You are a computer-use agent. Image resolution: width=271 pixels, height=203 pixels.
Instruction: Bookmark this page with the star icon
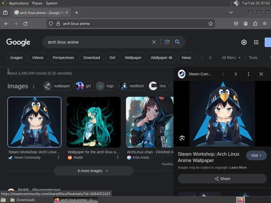coord(210,24)
